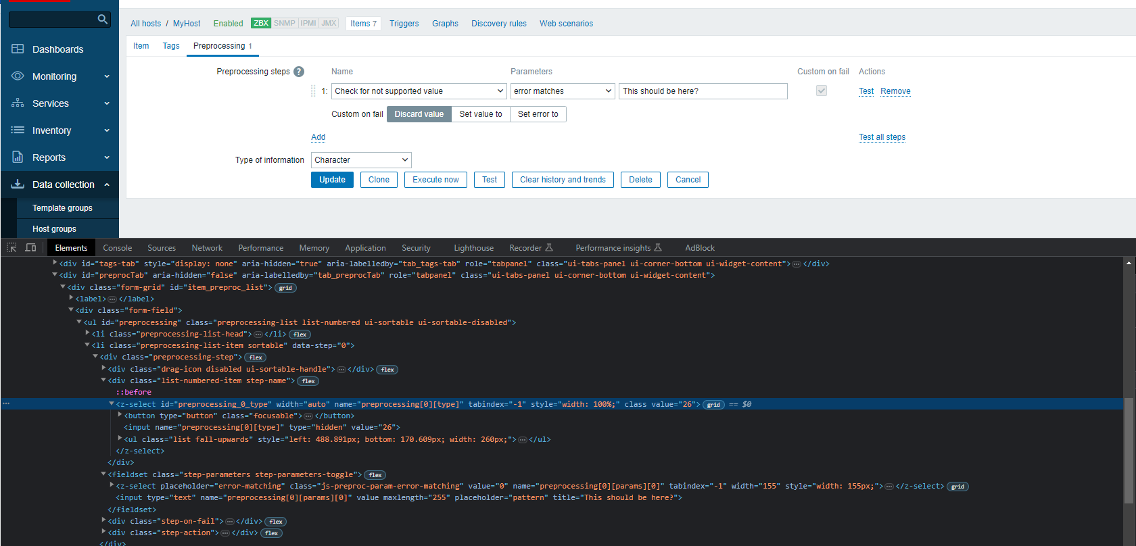Click the Delete button
Image resolution: width=1136 pixels, height=546 pixels.
[x=640, y=180]
